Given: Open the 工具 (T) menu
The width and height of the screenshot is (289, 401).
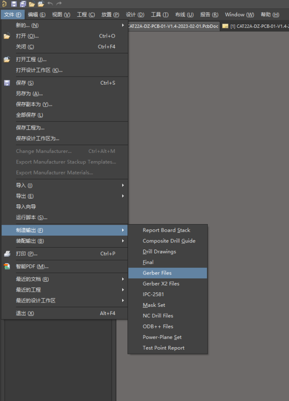Looking at the screenshot, I should tap(160, 14).
